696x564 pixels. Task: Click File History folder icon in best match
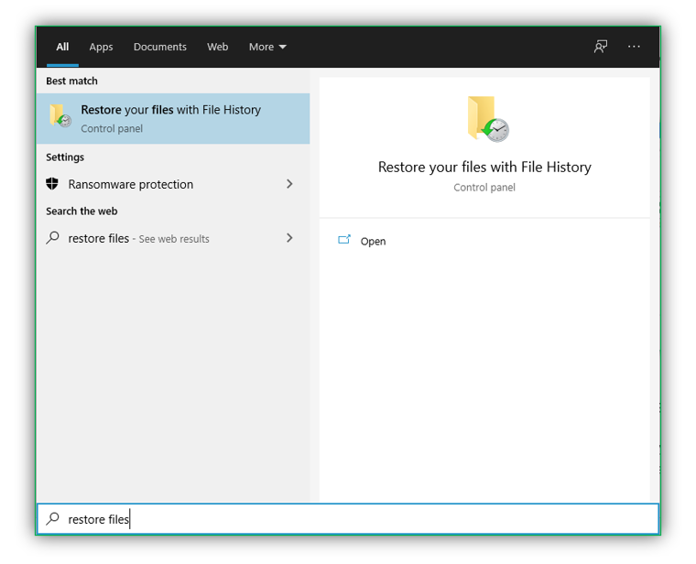click(x=60, y=115)
